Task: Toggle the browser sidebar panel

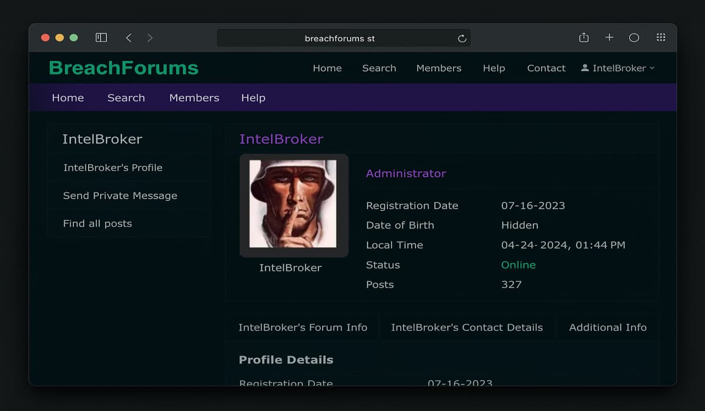Action: pyautogui.click(x=100, y=37)
